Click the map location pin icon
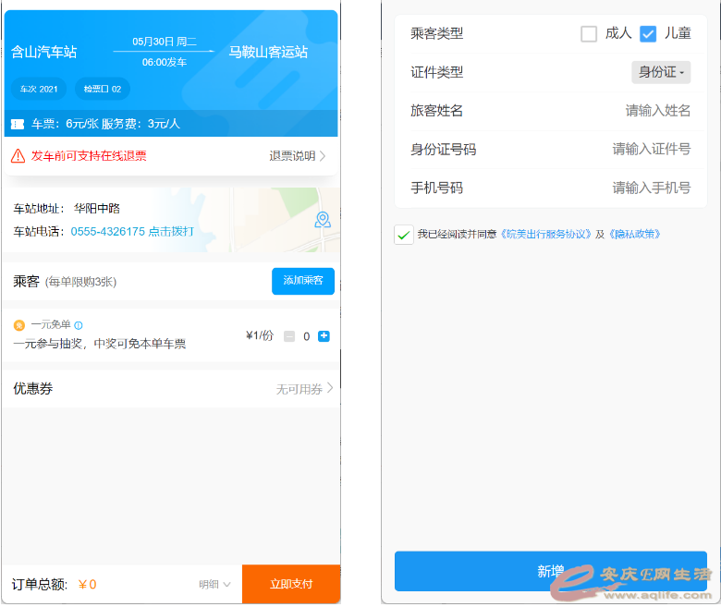This screenshot has width=721, height=607. pyautogui.click(x=322, y=220)
